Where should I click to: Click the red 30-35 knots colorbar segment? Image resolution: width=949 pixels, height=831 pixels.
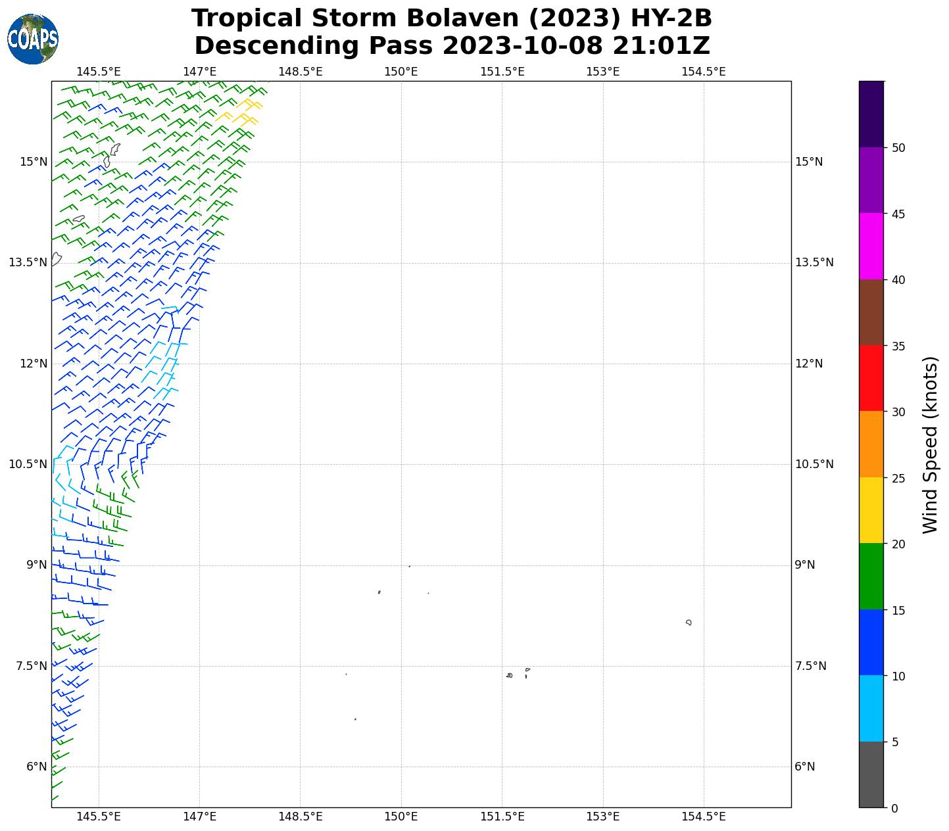click(871, 378)
